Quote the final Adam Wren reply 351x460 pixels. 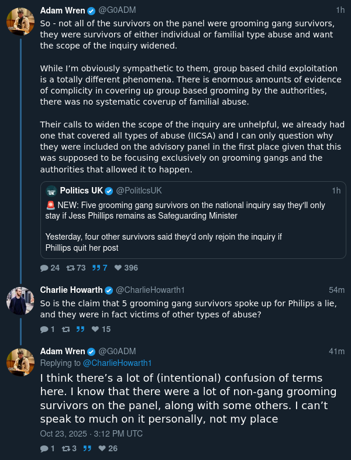87,448
